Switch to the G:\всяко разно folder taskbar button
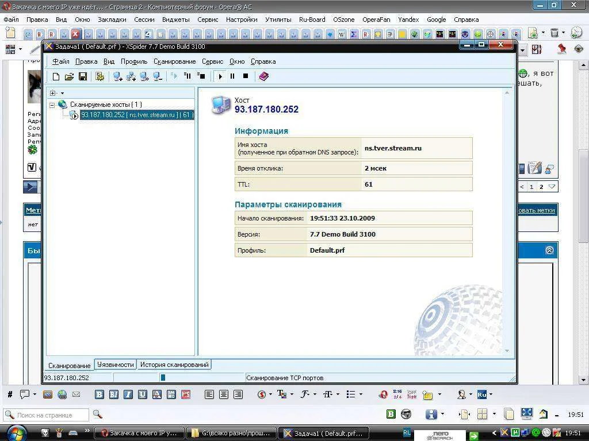 232,433
